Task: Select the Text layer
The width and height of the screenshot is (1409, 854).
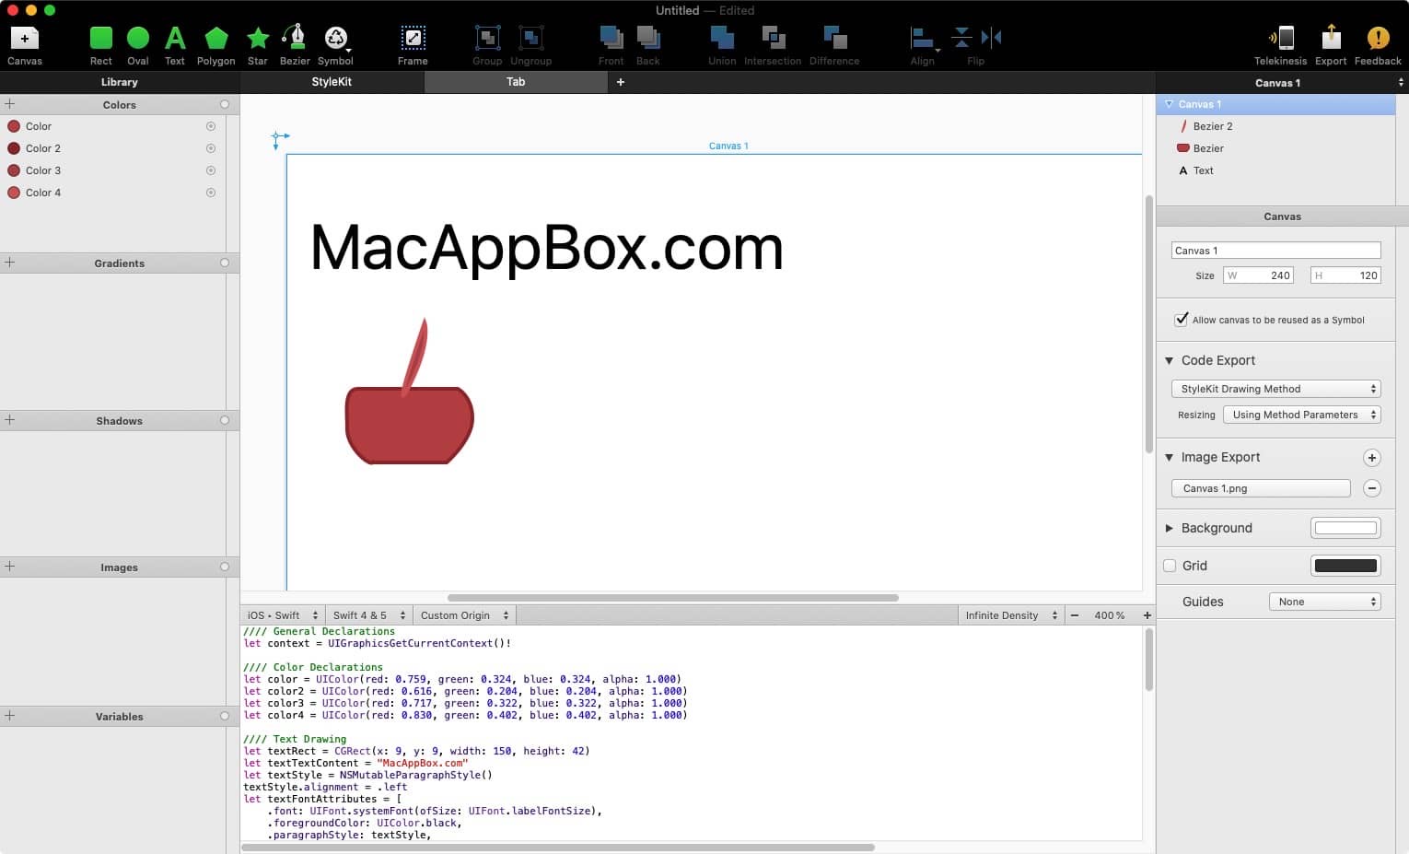Action: point(1275,170)
